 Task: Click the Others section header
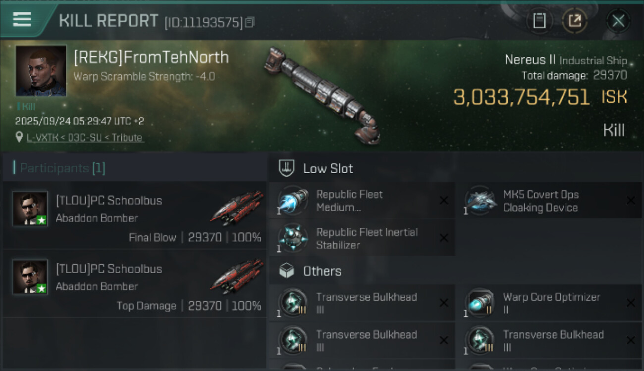click(x=322, y=271)
